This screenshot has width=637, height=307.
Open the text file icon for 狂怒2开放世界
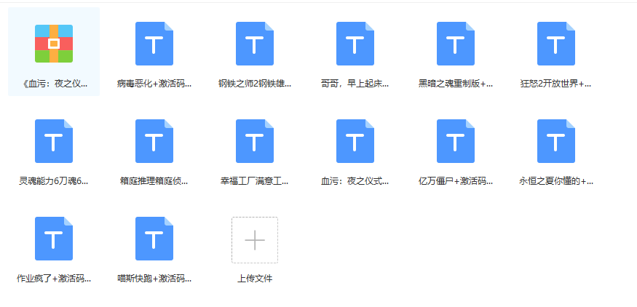(x=556, y=44)
